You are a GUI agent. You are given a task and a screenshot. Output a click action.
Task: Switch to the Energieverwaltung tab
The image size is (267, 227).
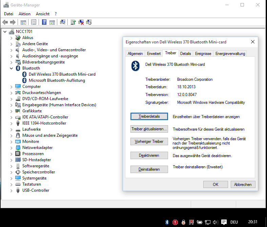pos(230,54)
